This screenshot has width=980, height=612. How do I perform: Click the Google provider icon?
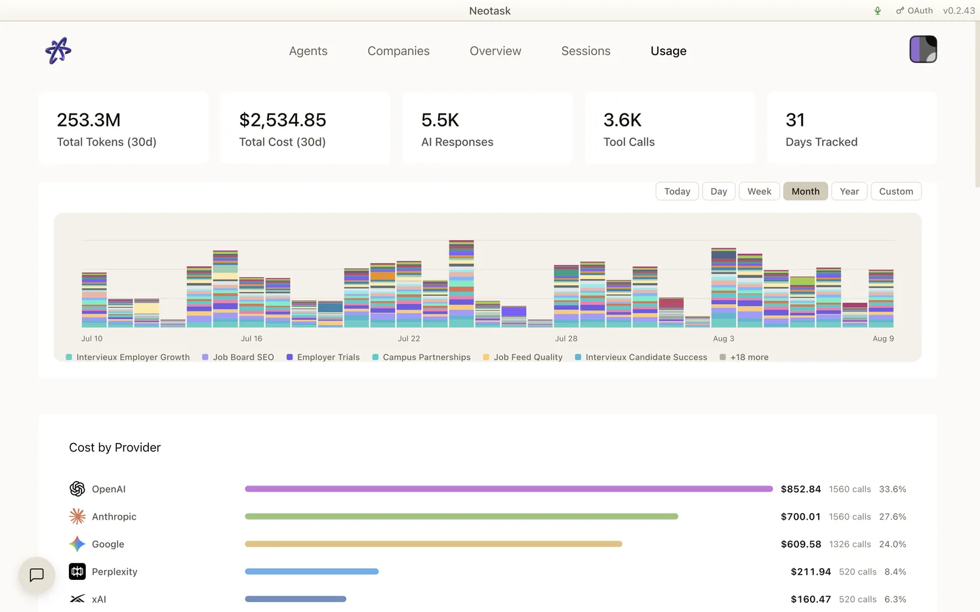[77, 544]
